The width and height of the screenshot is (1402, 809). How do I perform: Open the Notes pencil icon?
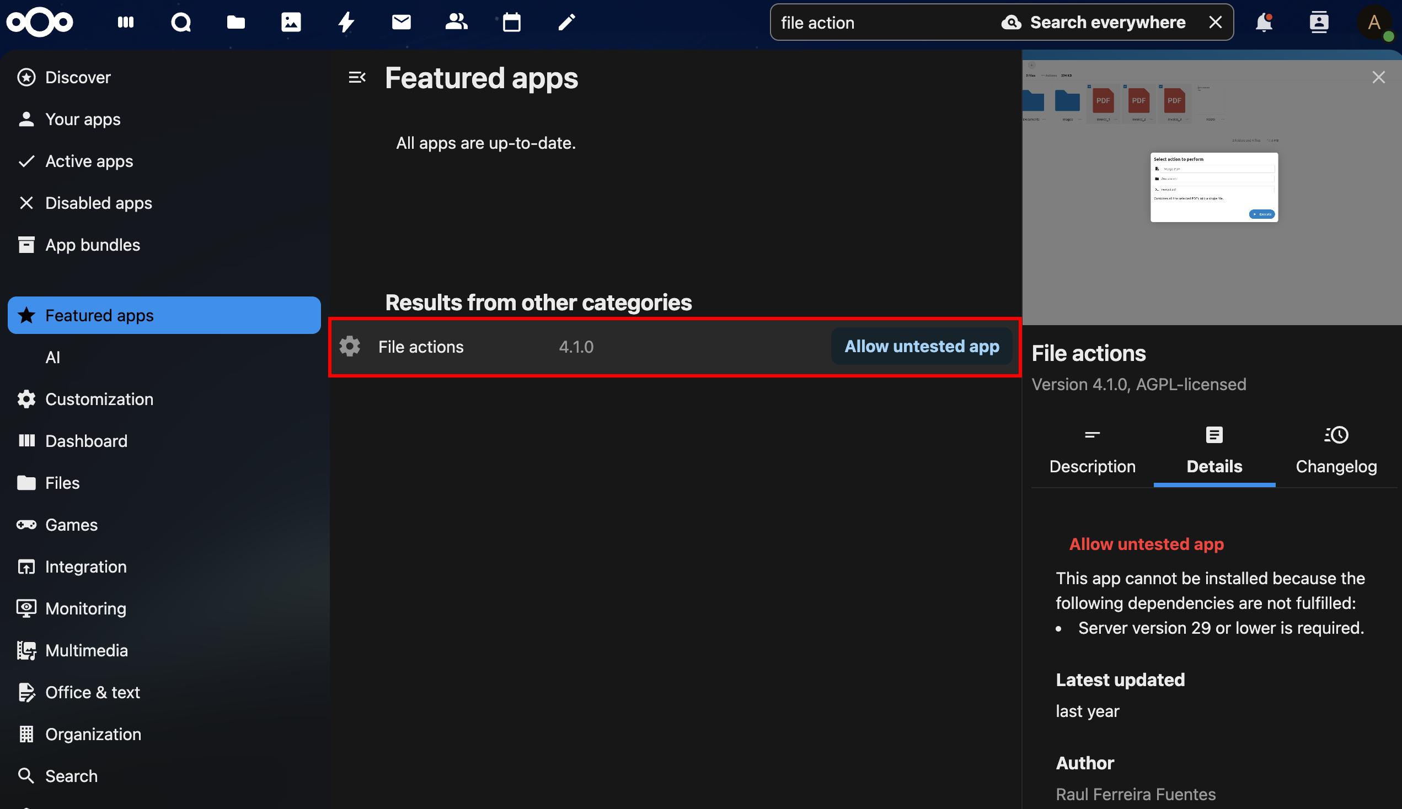tap(566, 22)
